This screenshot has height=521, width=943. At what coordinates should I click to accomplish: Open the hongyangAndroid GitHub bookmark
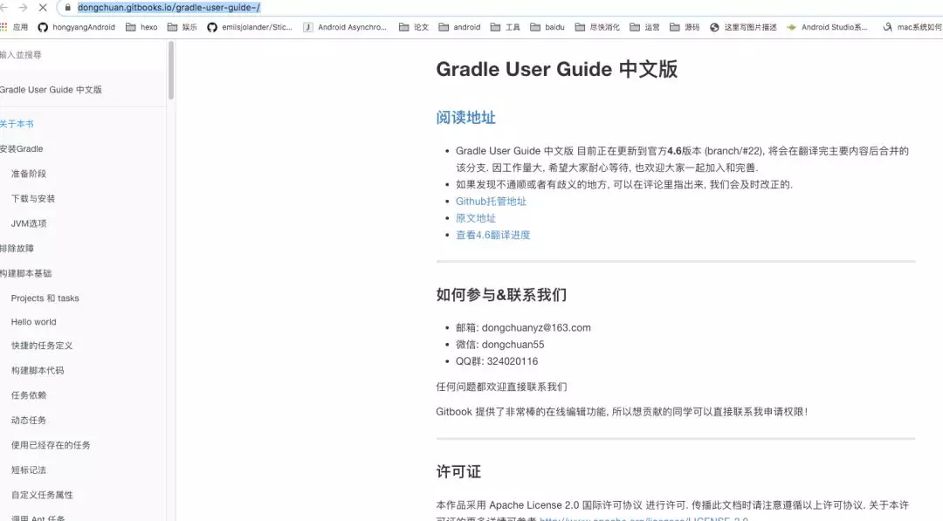(x=76, y=27)
